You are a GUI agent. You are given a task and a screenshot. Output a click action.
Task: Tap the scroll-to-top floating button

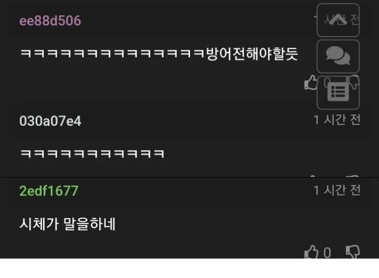[x=338, y=21]
